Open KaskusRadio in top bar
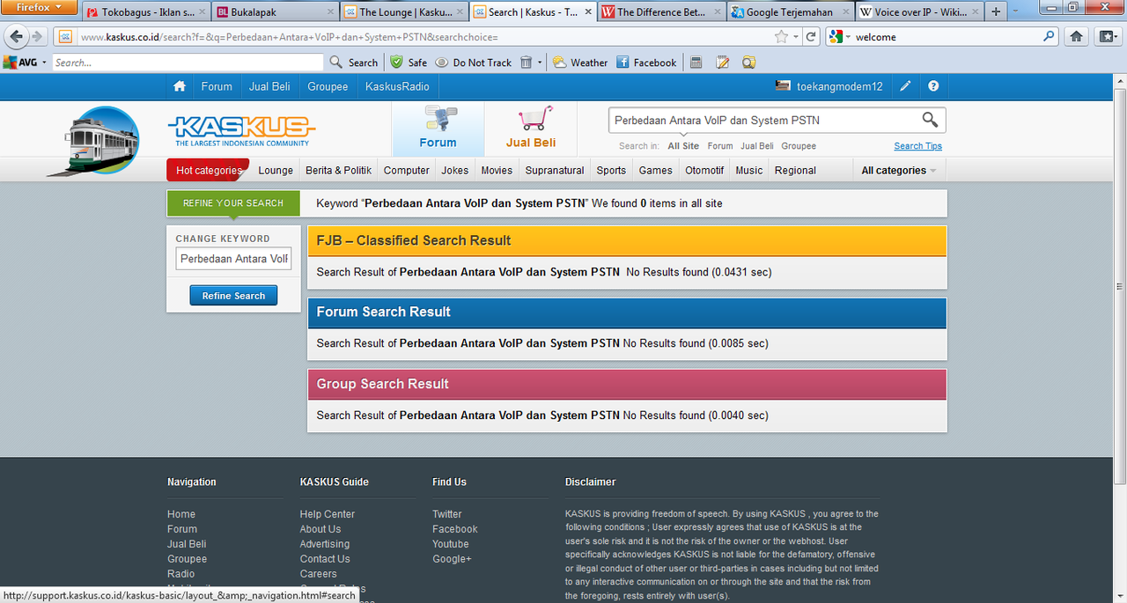 [397, 86]
